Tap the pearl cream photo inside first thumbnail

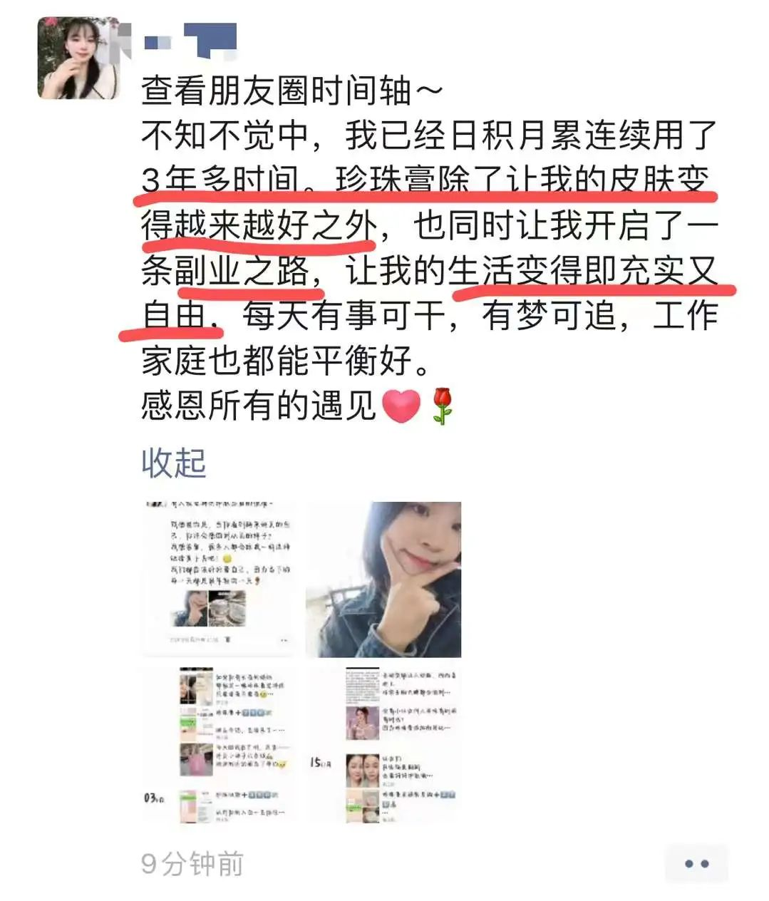pyautogui.click(x=227, y=609)
